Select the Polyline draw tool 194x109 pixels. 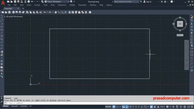(x=2, y=24)
